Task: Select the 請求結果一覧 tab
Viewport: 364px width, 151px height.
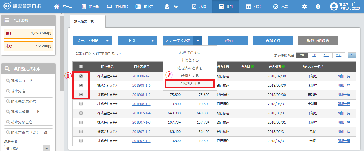Action: pyautogui.click(x=88, y=21)
